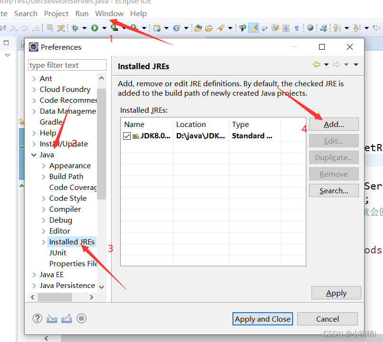Uncheck the JDK8.0 installed JRE checkbox
The width and height of the screenshot is (383, 342).
(127, 135)
